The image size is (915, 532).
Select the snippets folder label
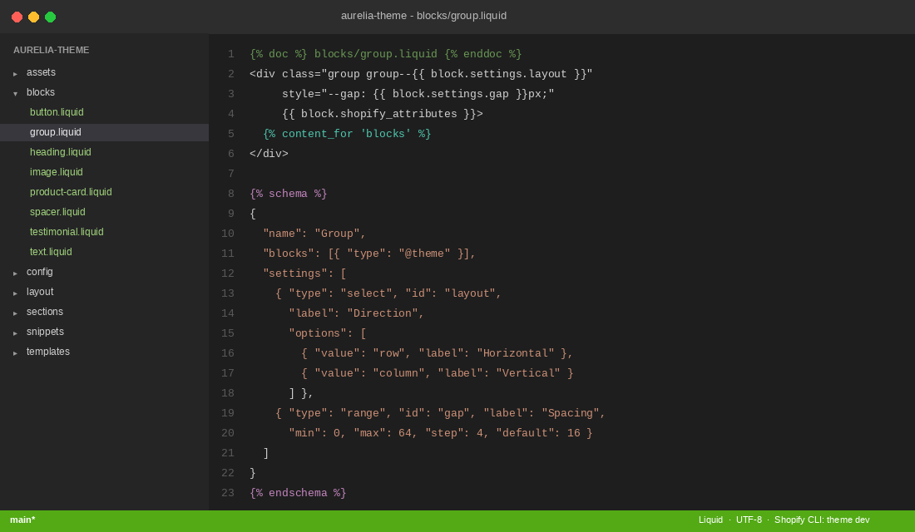pyautogui.click(x=45, y=332)
